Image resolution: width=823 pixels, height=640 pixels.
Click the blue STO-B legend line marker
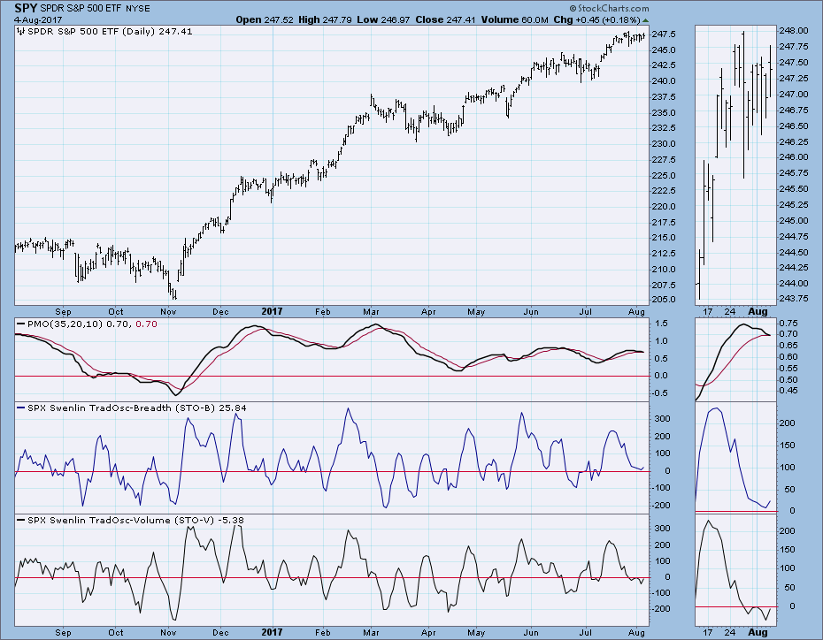pyautogui.click(x=21, y=408)
